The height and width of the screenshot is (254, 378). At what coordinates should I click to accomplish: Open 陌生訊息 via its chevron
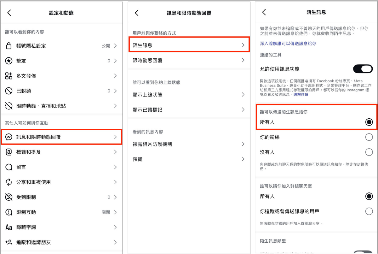243,45
